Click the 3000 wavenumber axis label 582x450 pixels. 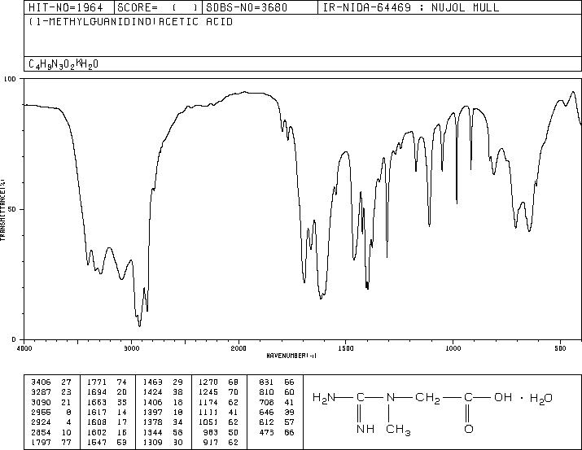coord(131,348)
